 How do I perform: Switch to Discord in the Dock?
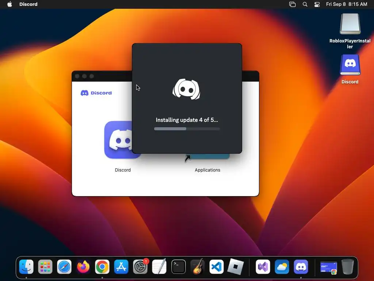[301, 267]
